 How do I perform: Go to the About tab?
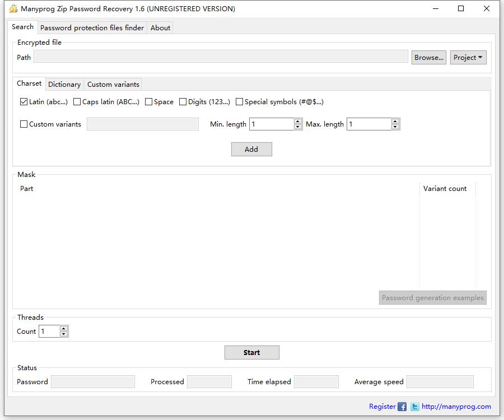click(x=161, y=28)
